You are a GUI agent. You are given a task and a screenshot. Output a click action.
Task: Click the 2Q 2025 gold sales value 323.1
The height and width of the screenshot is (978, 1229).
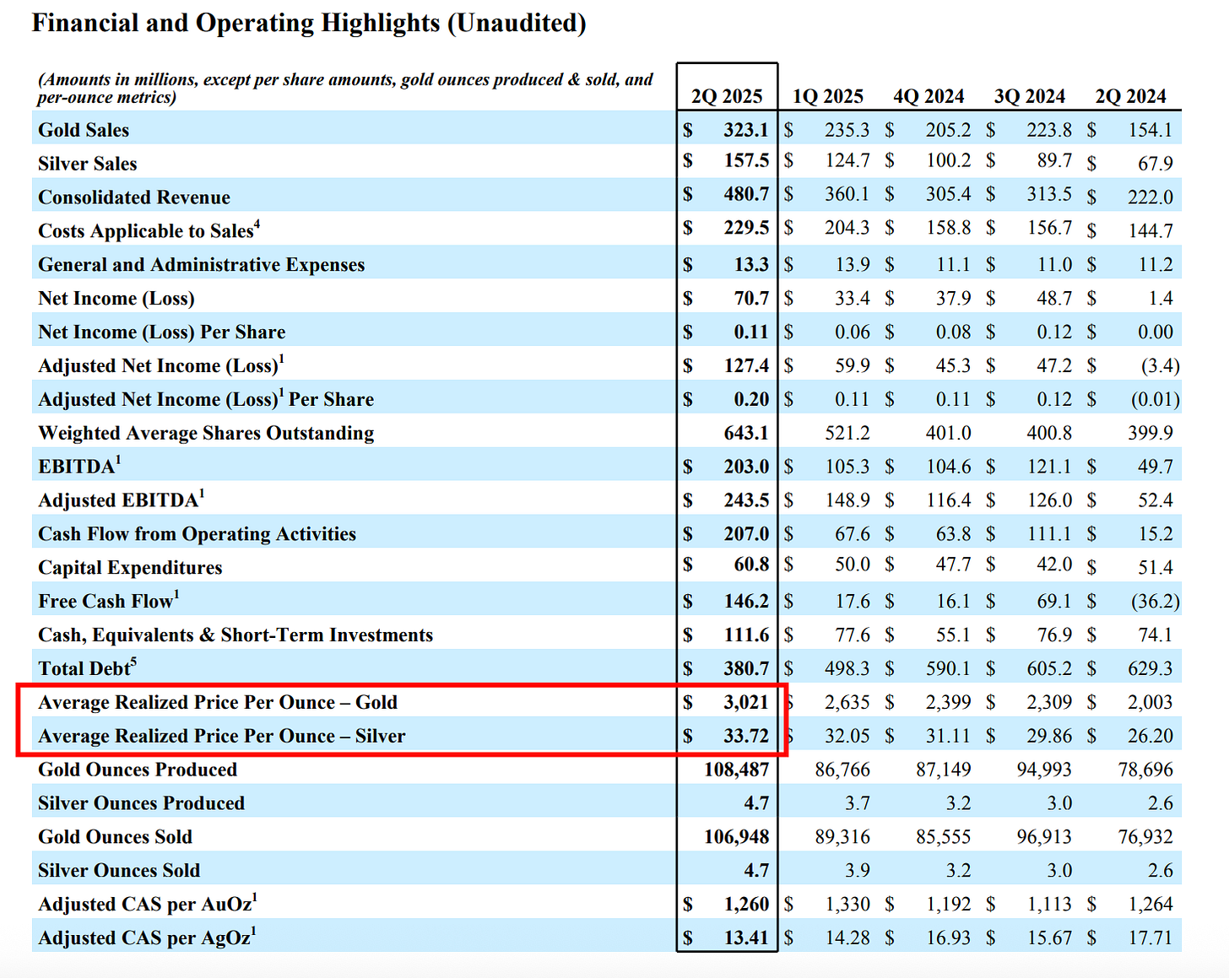tap(746, 130)
